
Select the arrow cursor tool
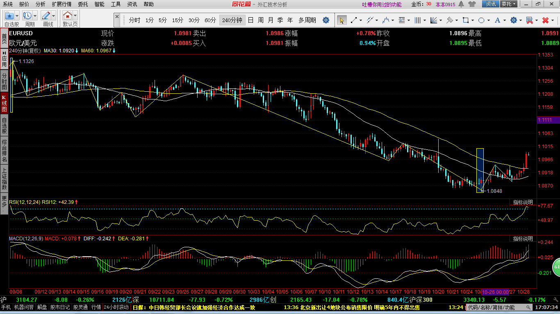pos(341,20)
